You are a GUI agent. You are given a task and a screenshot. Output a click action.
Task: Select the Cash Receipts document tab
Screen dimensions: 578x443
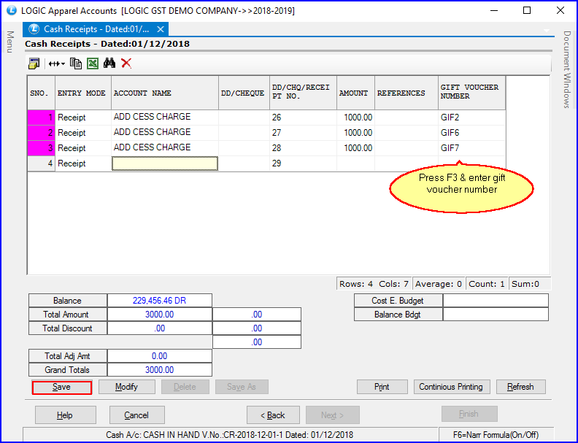(x=96, y=29)
